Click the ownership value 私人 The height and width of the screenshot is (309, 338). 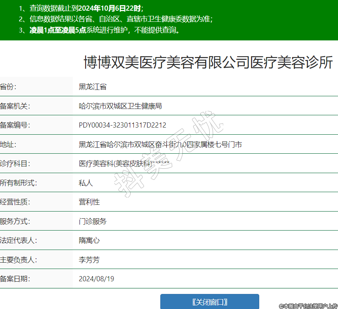tap(85, 183)
